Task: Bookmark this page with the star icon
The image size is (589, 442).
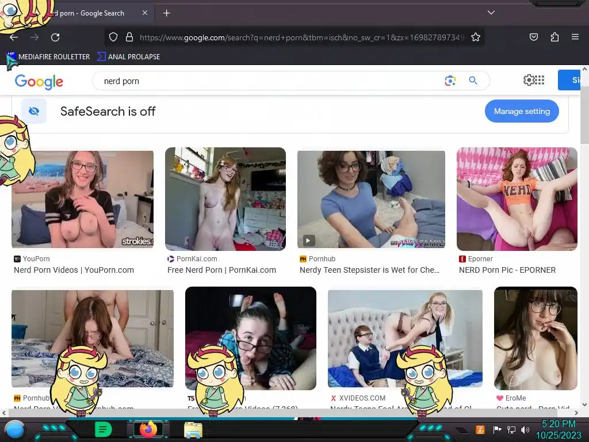Action: coord(476,37)
